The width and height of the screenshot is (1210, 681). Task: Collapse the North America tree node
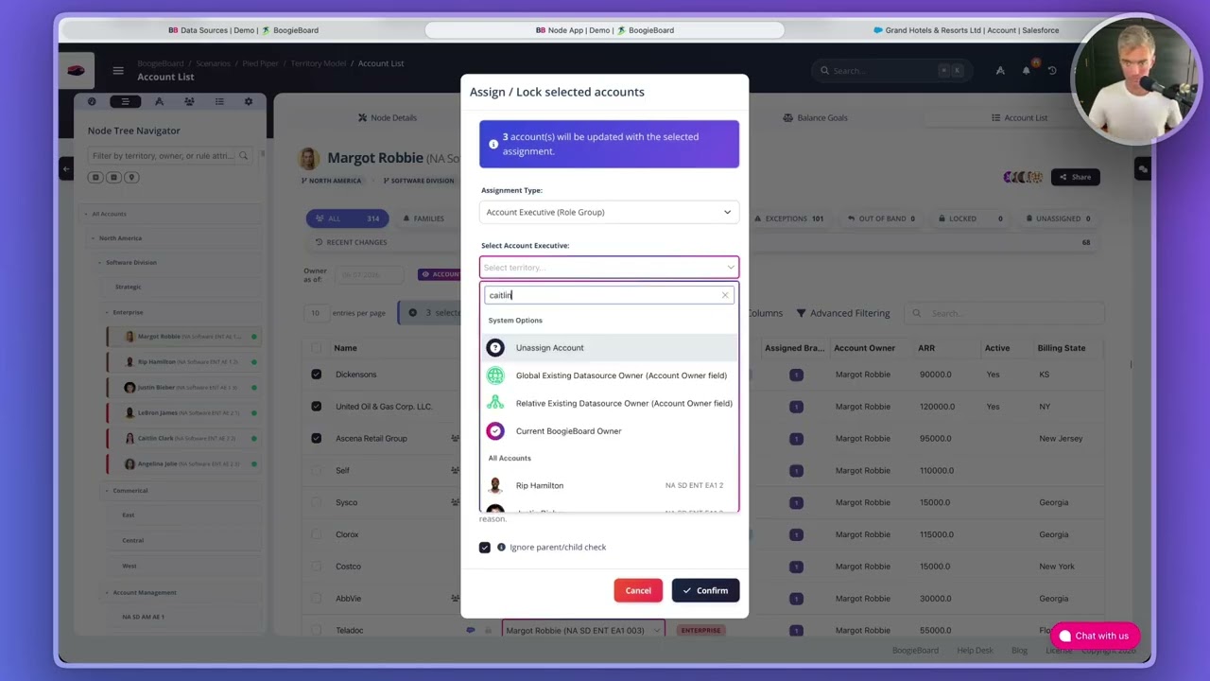93,238
